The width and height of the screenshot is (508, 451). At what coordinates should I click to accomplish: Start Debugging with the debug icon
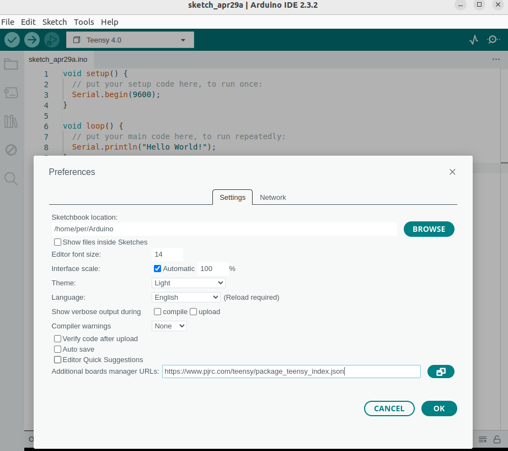pyautogui.click(x=51, y=40)
